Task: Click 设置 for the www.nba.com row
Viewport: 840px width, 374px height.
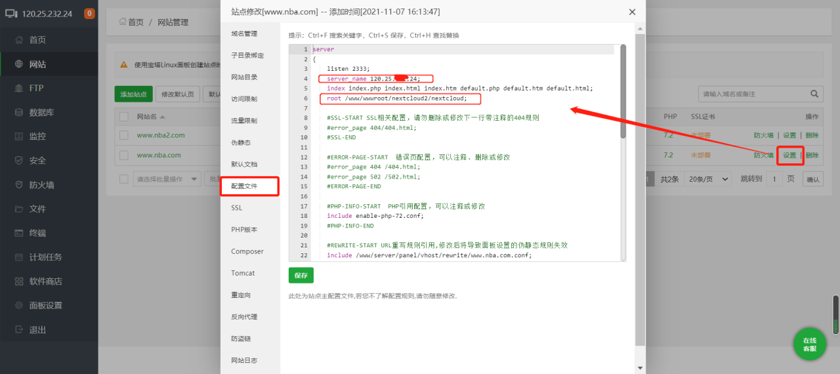Action: pyautogui.click(x=789, y=155)
